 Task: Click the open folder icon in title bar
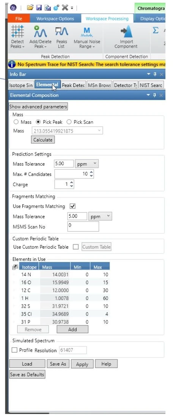tap(30, 8)
